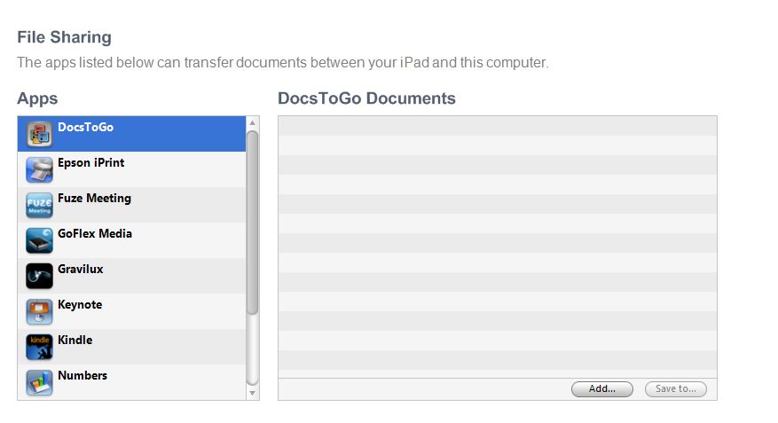Choose the GoFlex Media entry name
The image size is (778, 423).
pos(95,233)
